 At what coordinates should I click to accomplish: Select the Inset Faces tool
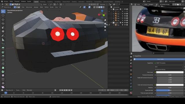tap(3, 52)
